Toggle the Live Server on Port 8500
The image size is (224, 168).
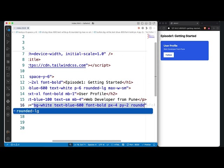point(133,145)
